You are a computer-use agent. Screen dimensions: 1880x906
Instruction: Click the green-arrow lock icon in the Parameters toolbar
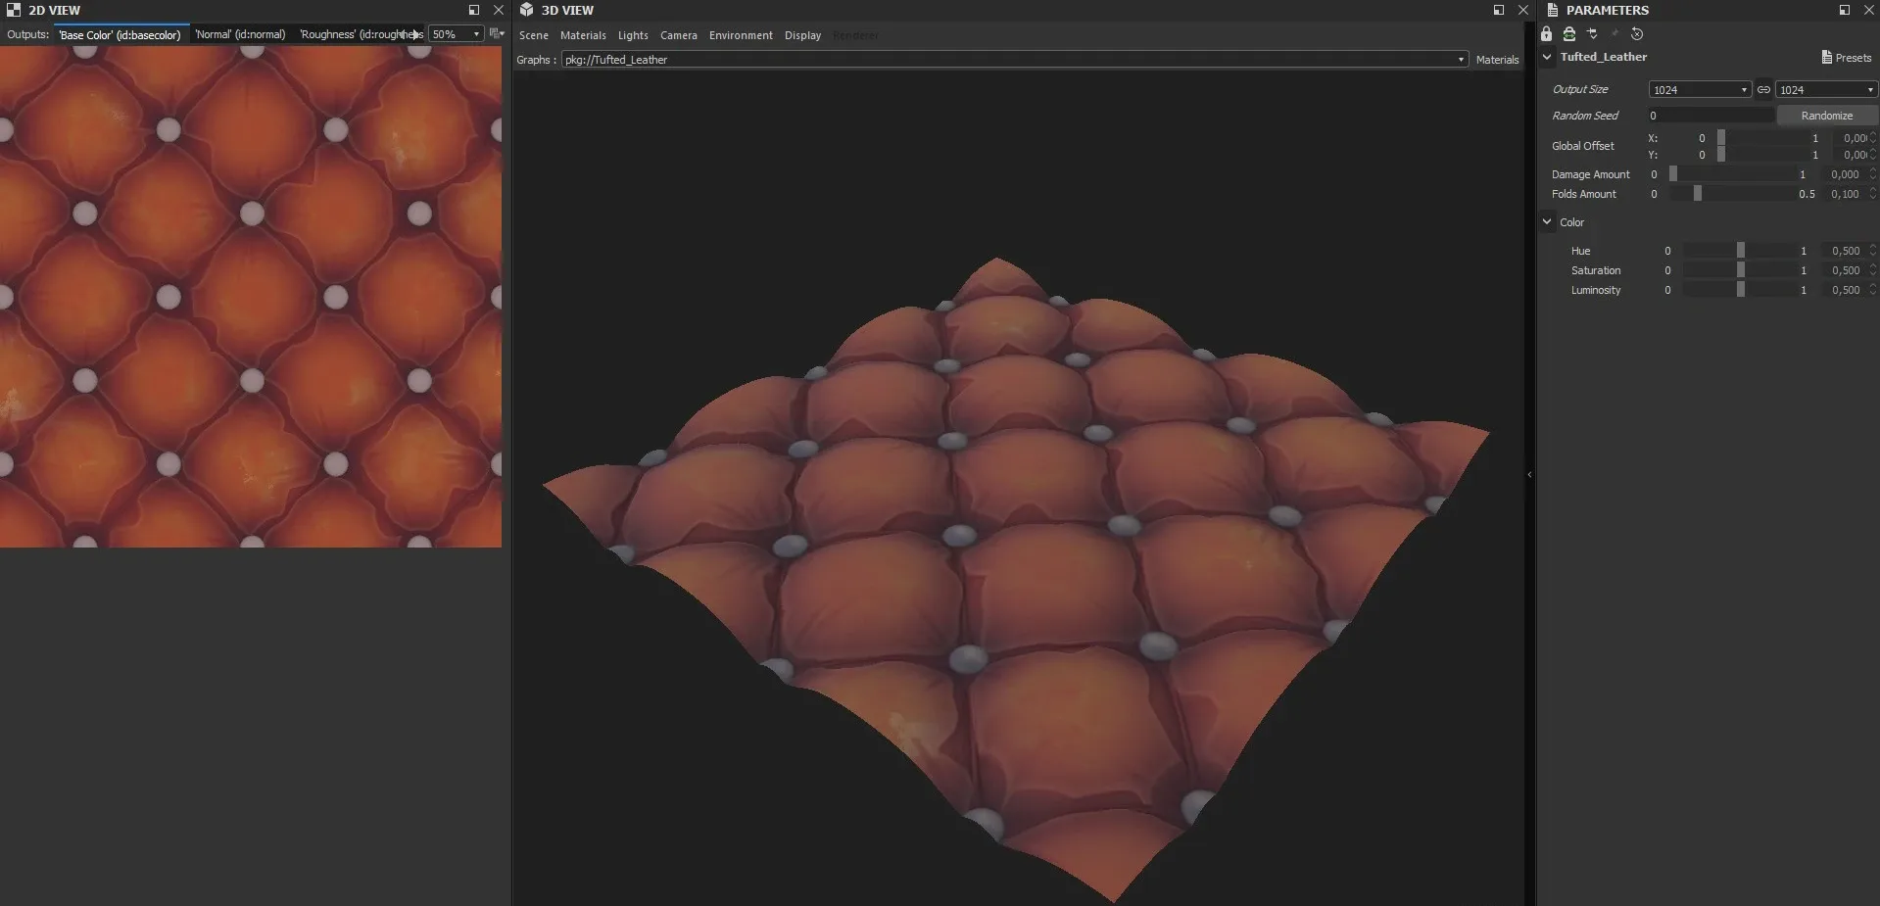click(1569, 34)
